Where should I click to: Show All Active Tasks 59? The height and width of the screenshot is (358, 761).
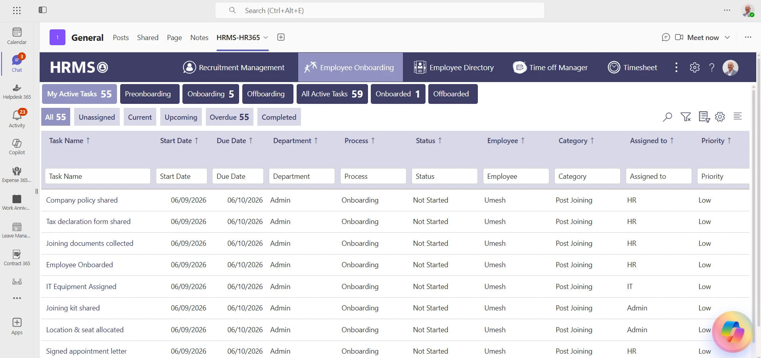(332, 94)
